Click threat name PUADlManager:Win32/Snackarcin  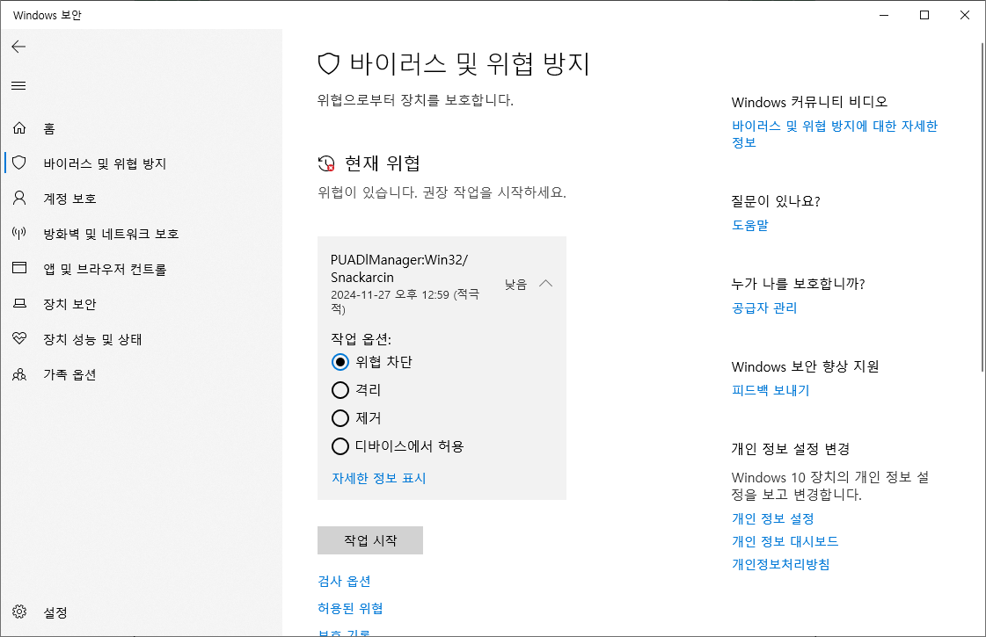coord(399,268)
